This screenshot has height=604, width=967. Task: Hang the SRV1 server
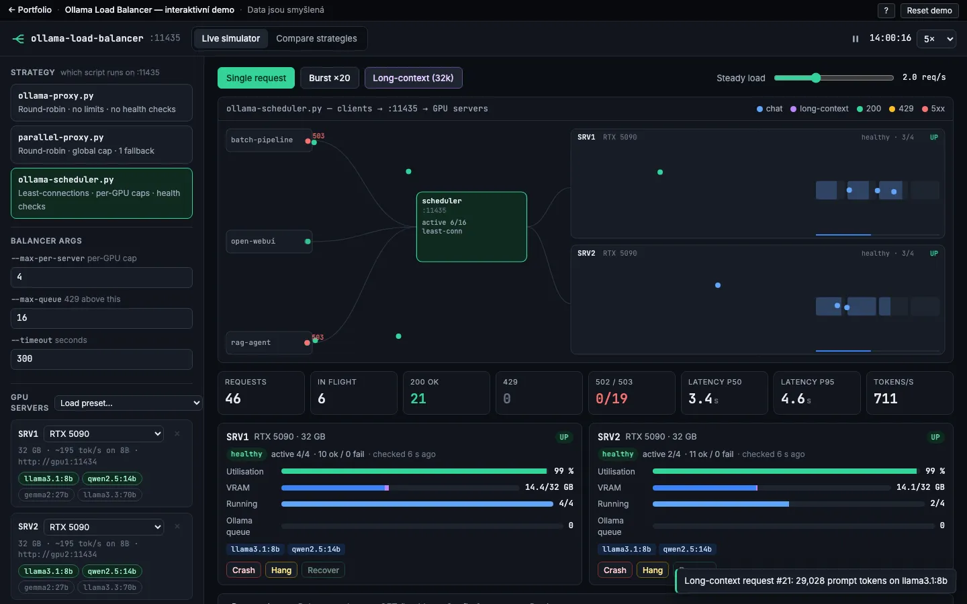(x=281, y=570)
